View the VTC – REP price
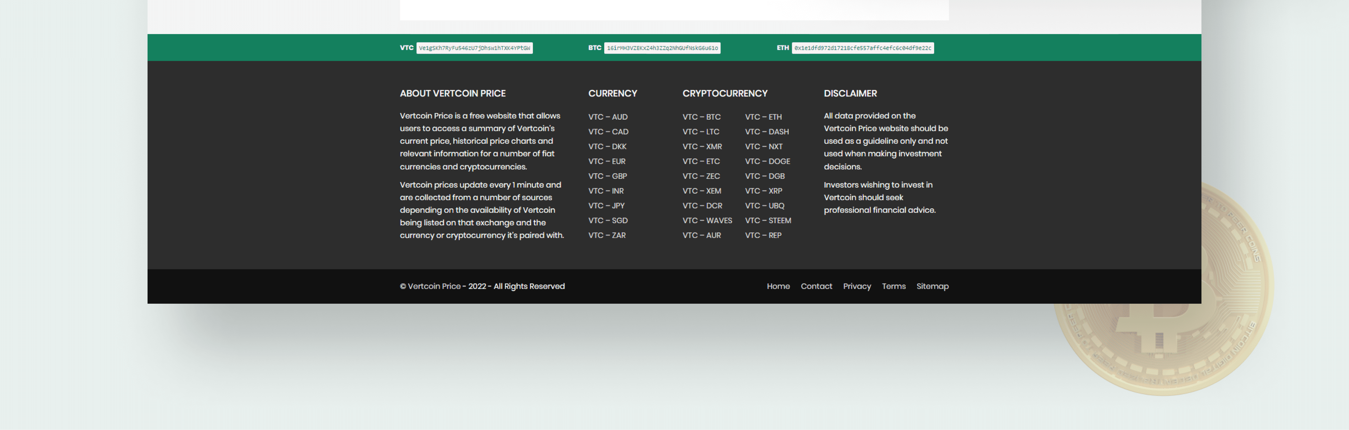 (763, 235)
